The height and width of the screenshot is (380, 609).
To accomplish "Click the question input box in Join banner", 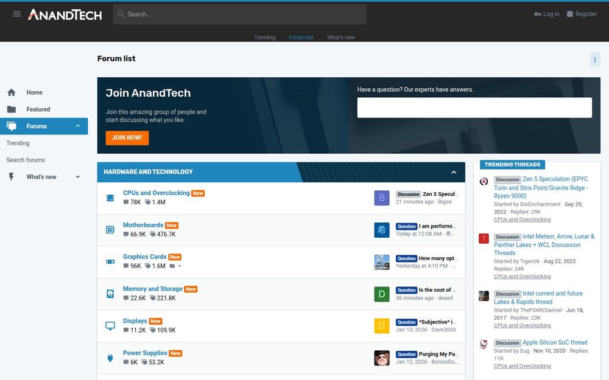I will pos(474,108).
